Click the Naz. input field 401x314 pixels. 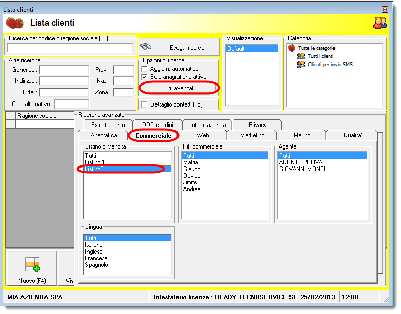(124, 81)
